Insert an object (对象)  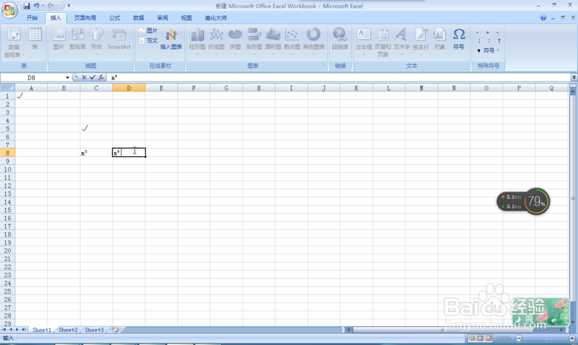click(439, 39)
